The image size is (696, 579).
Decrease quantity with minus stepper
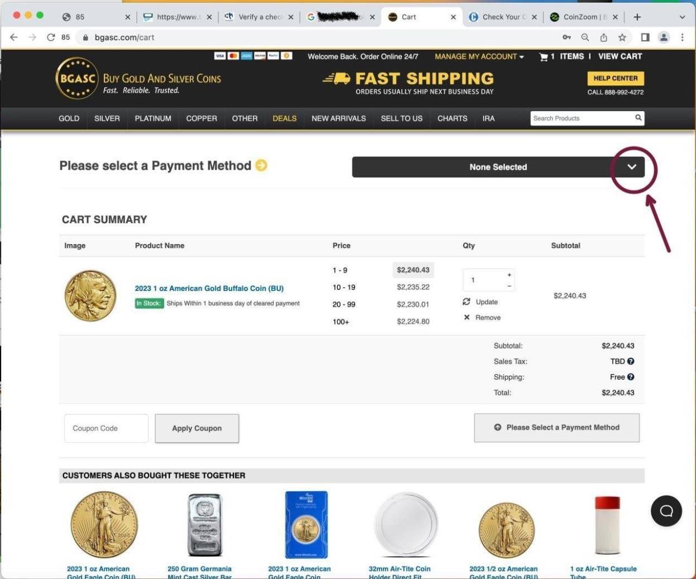(509, 286)
